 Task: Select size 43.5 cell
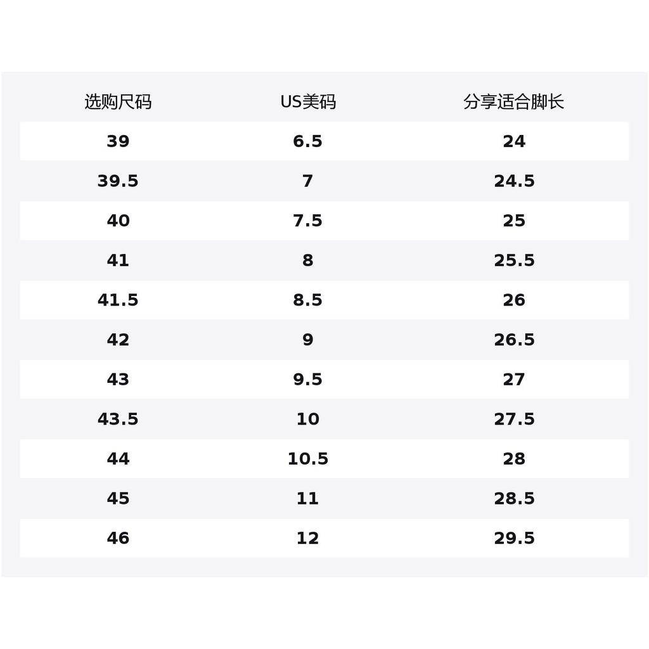(x=118, y=420)
